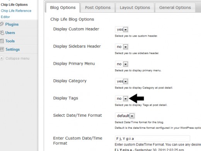Click the custom Date/Time format input field
The width and height of the screenshot is (201, 151).
152,139
